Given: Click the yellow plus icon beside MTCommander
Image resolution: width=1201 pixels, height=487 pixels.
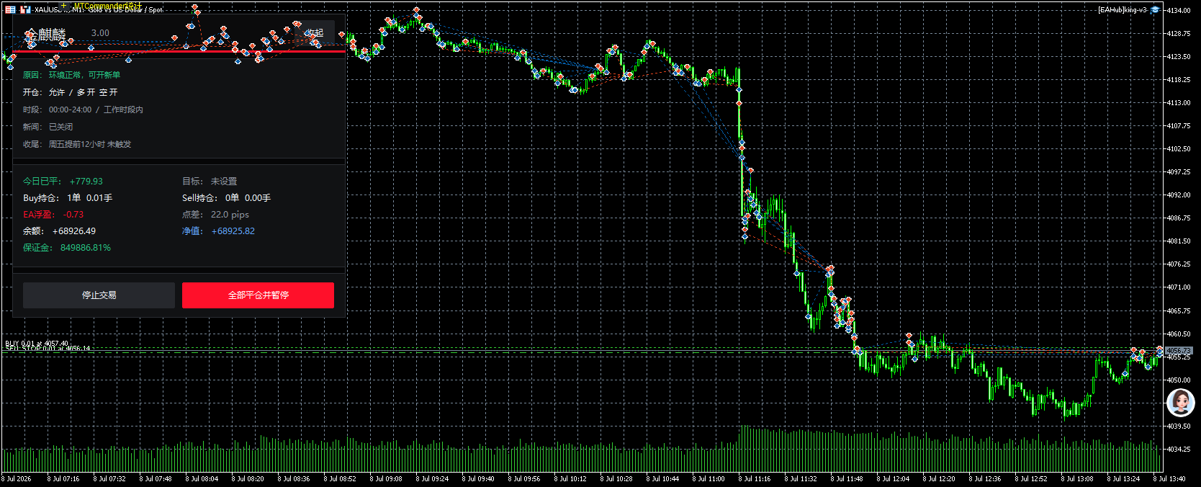Looking at the screenshot, I should coord(63,6).
